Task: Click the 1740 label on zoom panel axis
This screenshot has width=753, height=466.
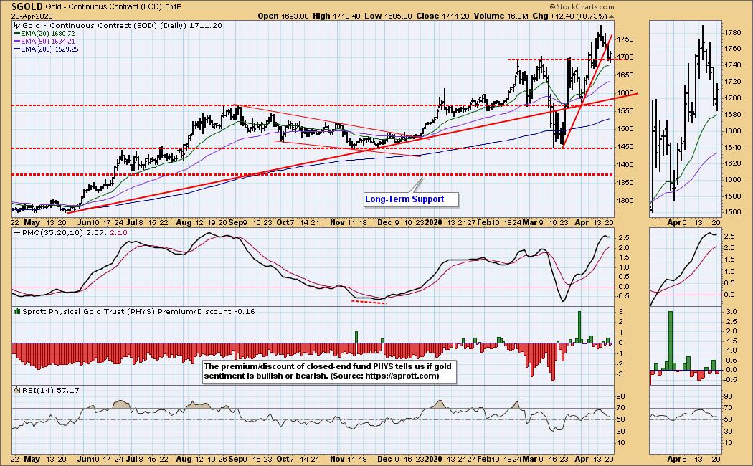Action: [x=732, y=65]
